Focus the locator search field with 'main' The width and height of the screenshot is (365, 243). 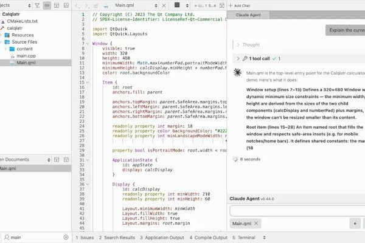pyautogui.click(x=36, y=237)
